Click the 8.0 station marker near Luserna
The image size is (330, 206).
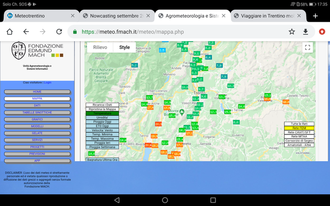click(x=236, y=122)
